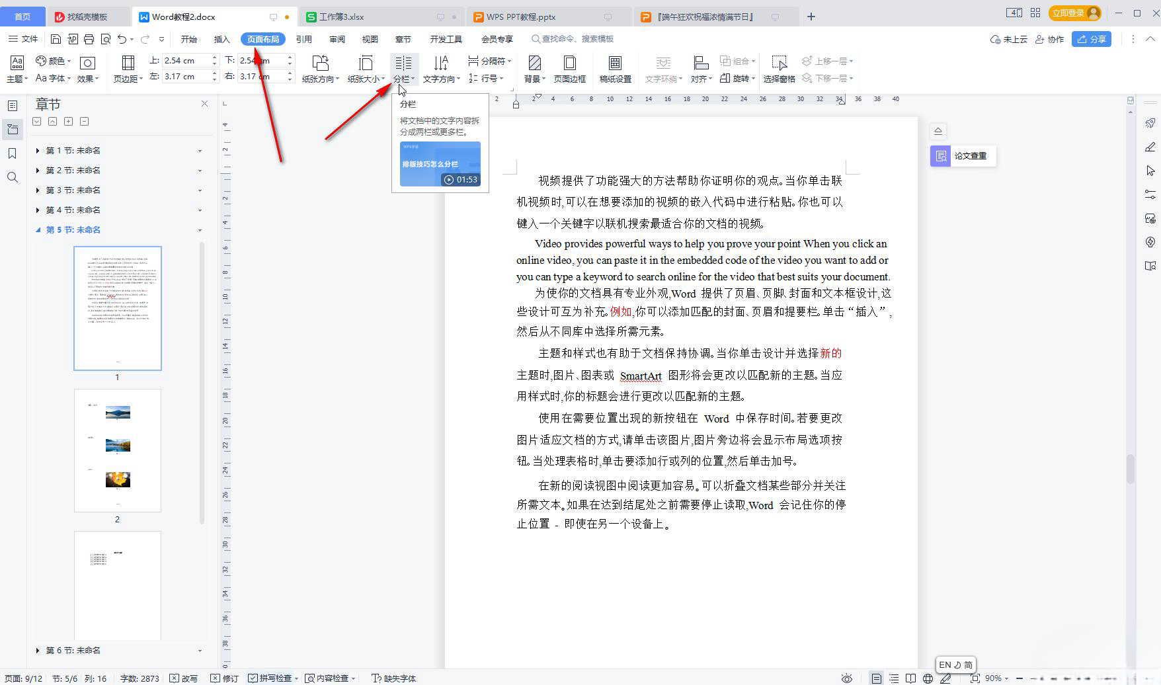Image resolution: width=1161 pixels, height=685 pixels.
Task: Open Print from the quick access toolbar
Action: pyautogui.click(x=89, y=39)
